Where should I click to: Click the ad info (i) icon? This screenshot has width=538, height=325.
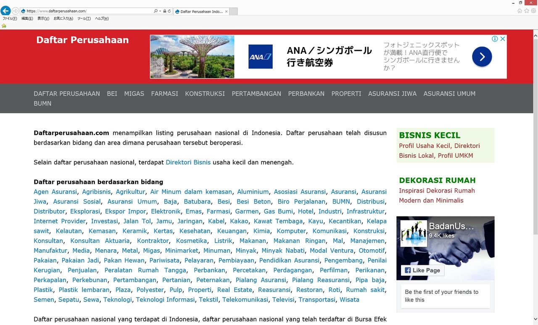pyautogui.click(x=495, y=39)
